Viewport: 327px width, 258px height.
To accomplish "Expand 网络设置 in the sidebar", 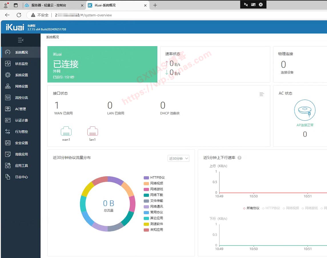I will pyautogui.click(x=21, y=86).
